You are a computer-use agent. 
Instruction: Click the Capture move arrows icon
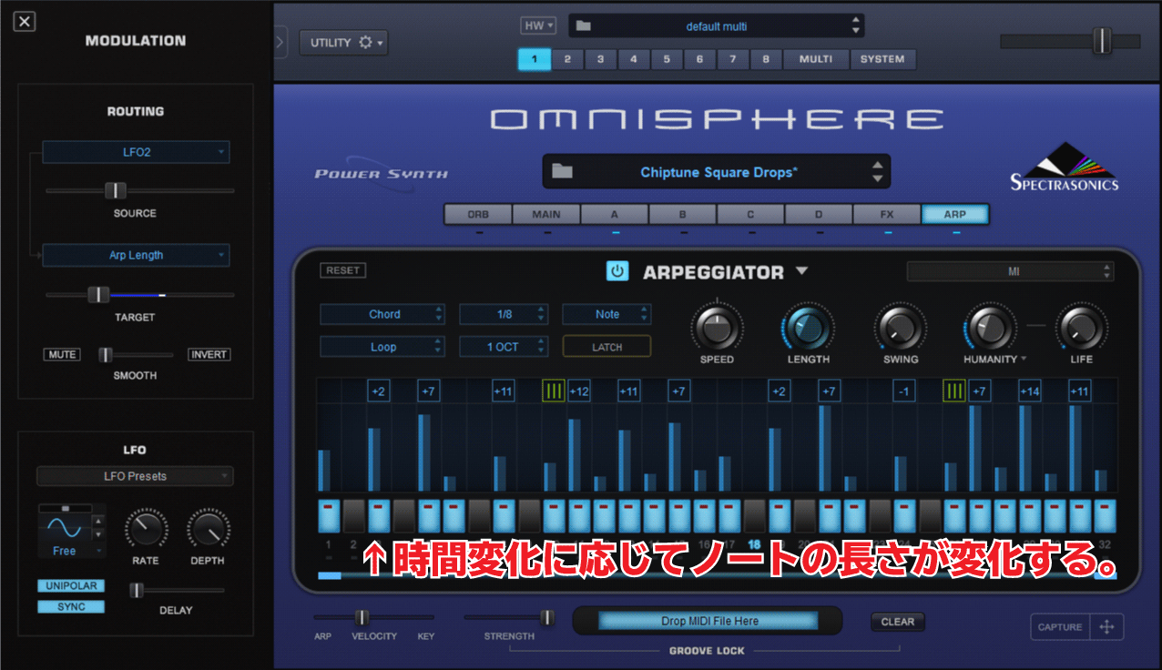[1106, 627]
